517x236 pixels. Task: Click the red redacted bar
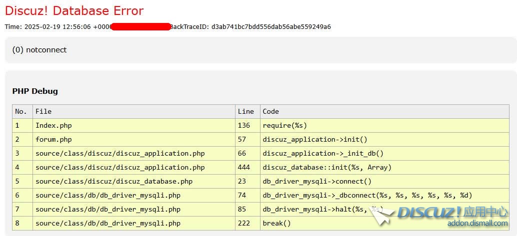coord(140,26)
